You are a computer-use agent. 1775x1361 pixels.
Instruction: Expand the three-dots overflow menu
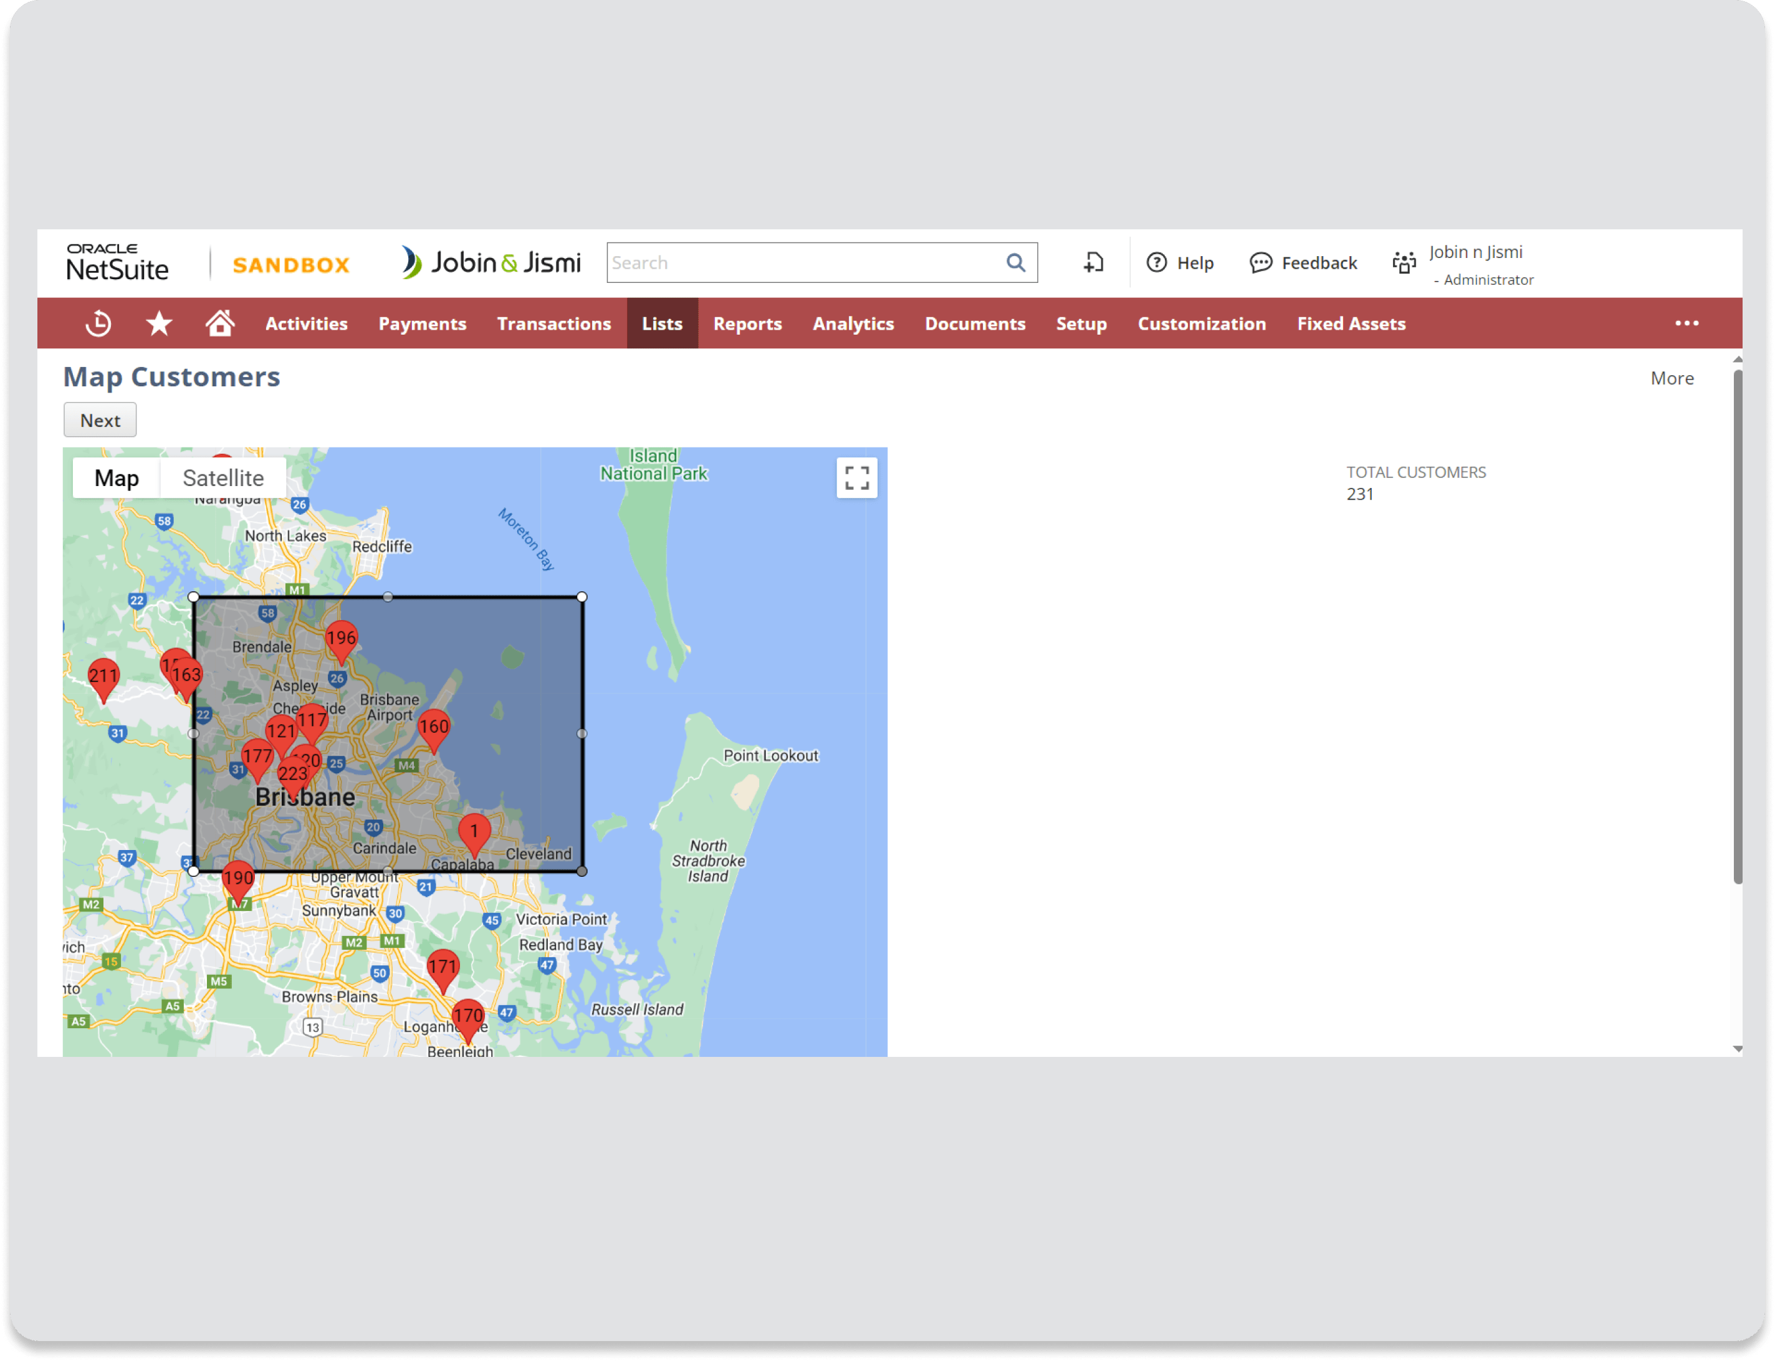click(1686, 323)
